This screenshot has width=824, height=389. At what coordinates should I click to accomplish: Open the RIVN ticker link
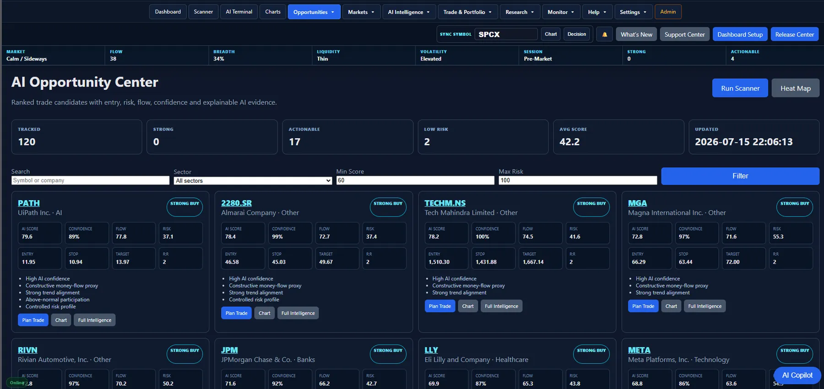(27, 350)
